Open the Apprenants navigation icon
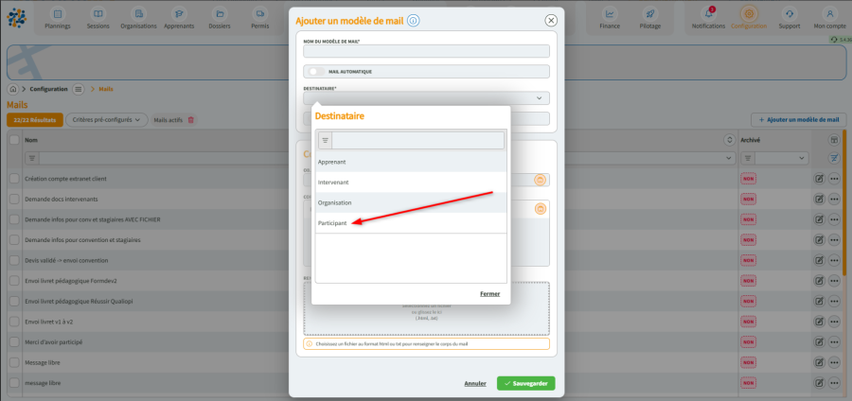 pos(180,14)
